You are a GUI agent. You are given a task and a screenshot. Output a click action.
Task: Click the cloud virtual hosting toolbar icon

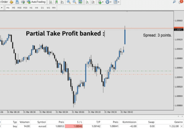click(x=17, y=2)
